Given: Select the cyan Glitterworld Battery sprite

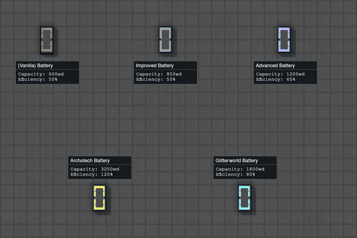Looking at the screenshot, I should (244, 198).
